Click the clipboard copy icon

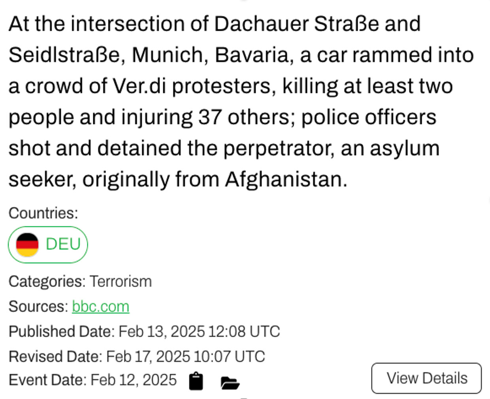tap(196, 381)
